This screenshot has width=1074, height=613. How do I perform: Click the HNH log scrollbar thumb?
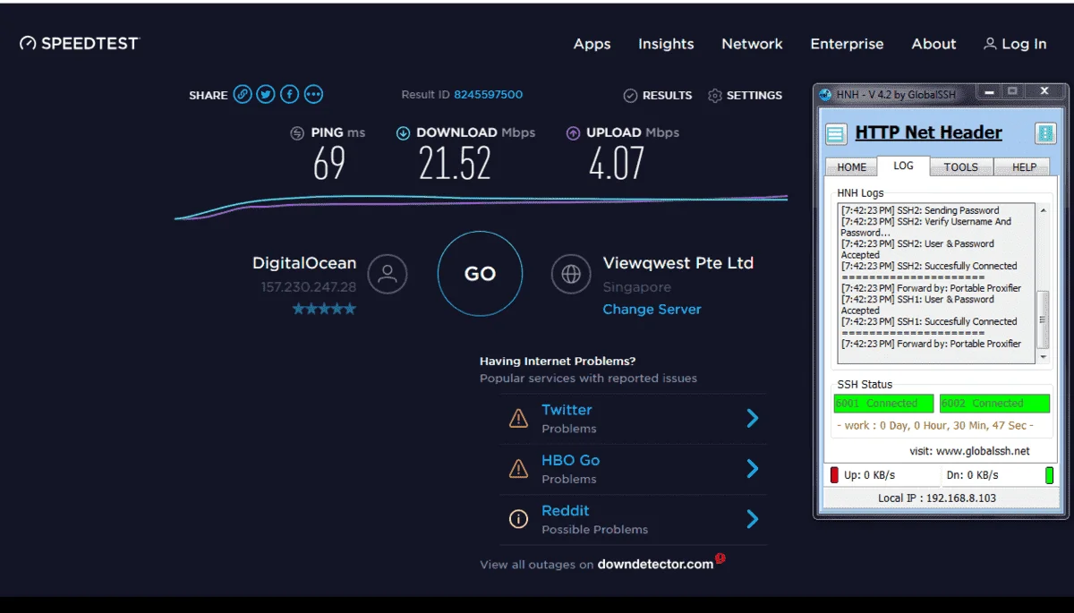pyautogui.click(x=1043, y=319)
